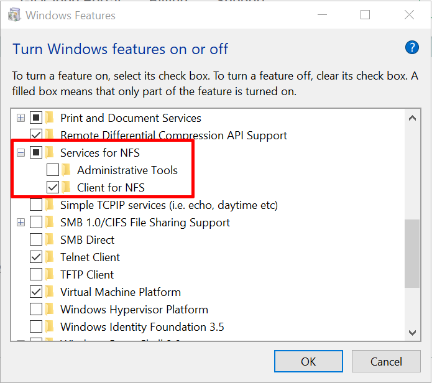The width and height of the screenshot is (432, 383).
Task: Uncheck the Client for NFS checkbox
Action: click(53, 187)
